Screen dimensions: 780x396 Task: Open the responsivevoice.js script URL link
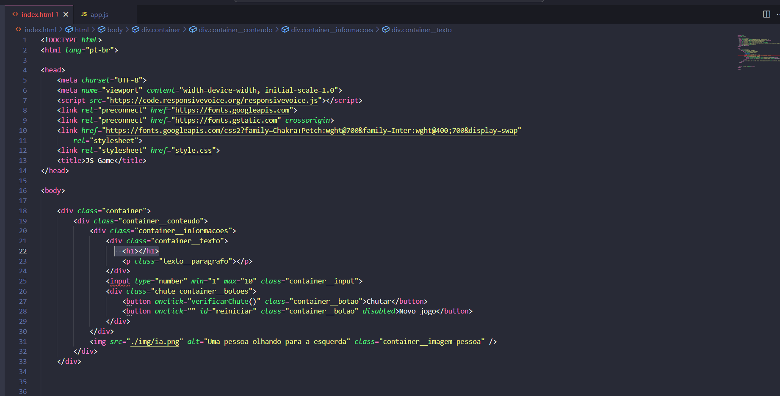[x=214, y=100]
